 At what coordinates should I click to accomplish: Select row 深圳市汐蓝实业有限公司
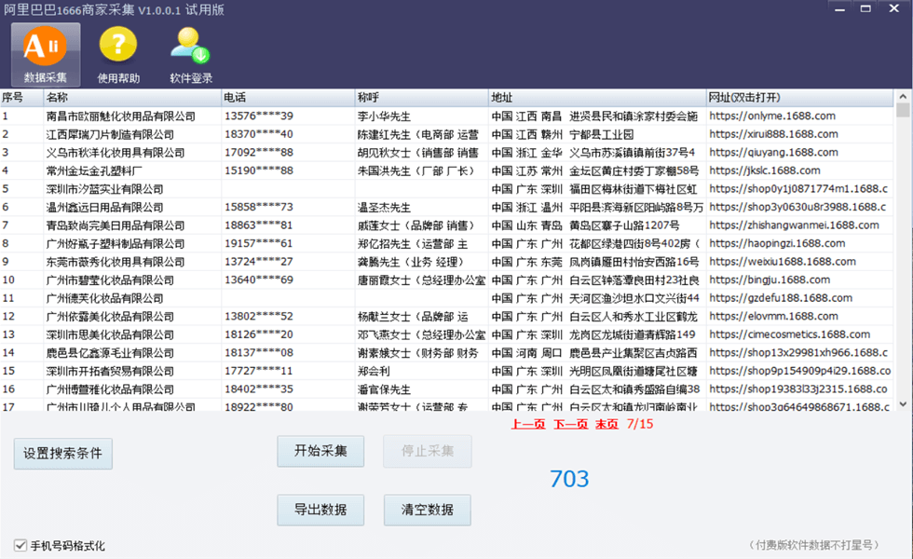point(446,189)
